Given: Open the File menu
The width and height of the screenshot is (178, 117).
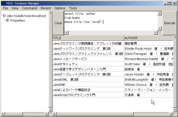Looking at the screenshot, I should [5, 8].
